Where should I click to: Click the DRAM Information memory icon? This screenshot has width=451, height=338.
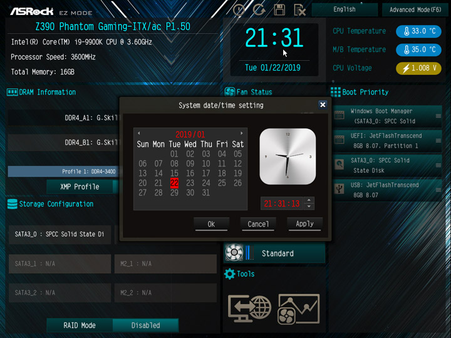pyautogui.click(x=13, y=92)
